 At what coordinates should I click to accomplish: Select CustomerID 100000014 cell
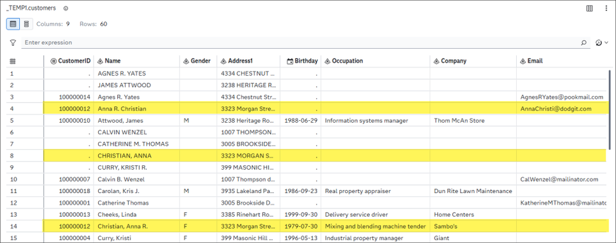click(x=68, y=97)
